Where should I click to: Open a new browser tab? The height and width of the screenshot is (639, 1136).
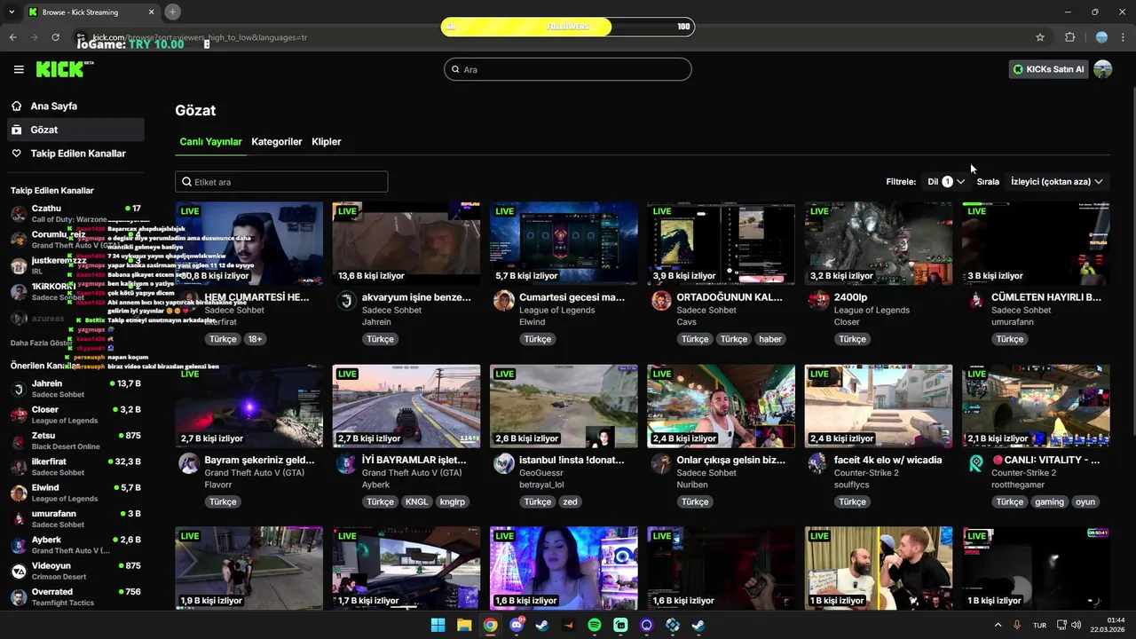pos(172,12)
